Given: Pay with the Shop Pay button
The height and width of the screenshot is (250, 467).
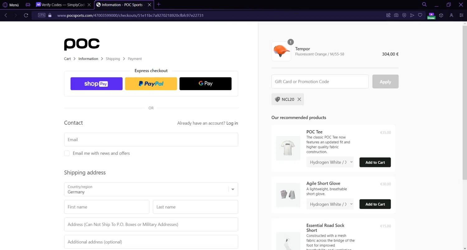Looking at the screenshot, I should 97,84.
